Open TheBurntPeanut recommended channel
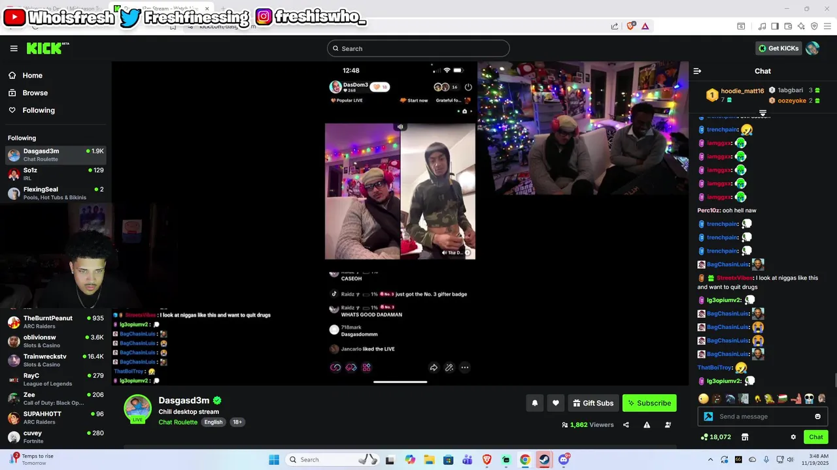Image resolution: width=837 pixels, height=470 pixels. [x=56, y=322]
